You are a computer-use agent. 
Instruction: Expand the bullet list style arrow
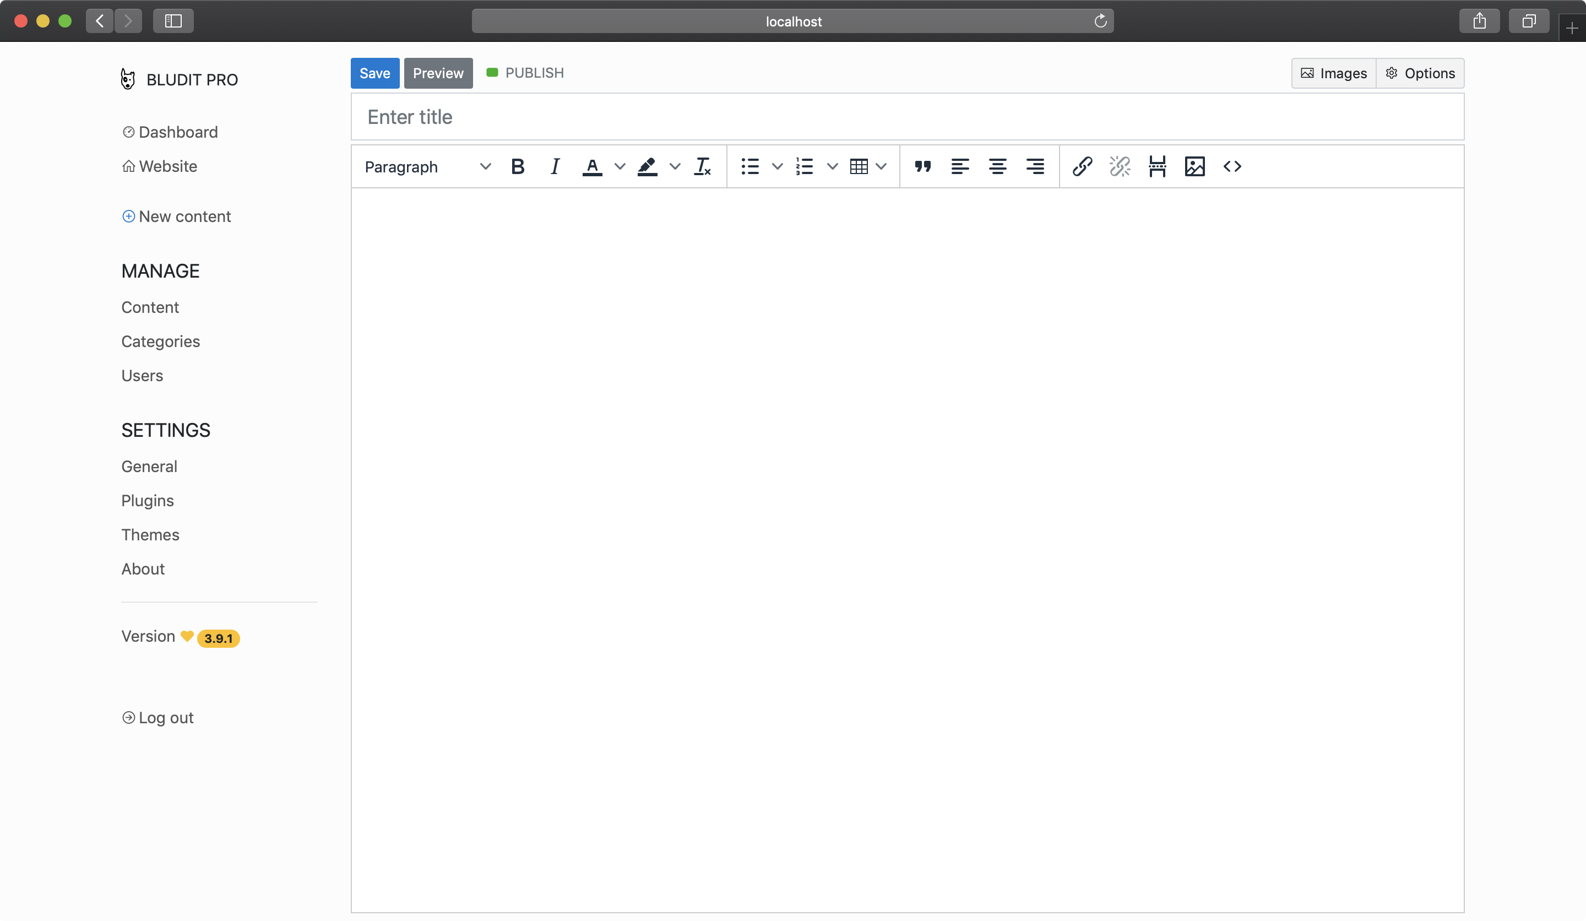pos(777,167)
